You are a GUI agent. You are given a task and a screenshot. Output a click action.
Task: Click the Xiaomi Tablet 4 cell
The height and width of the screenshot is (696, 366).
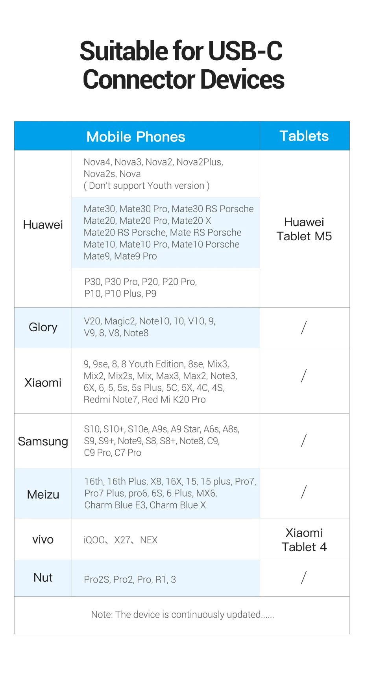(304, 540)
